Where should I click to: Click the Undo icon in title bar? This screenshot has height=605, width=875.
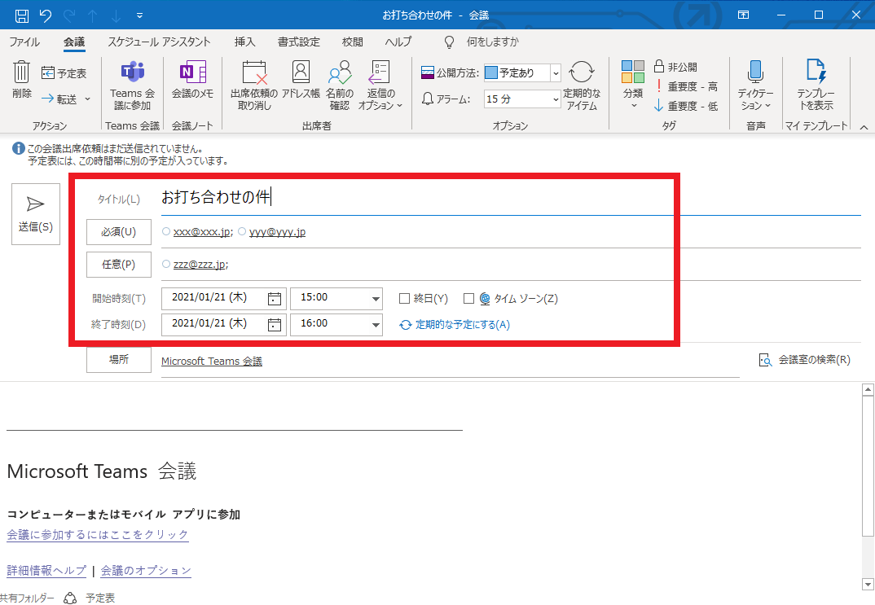point(46,15)
